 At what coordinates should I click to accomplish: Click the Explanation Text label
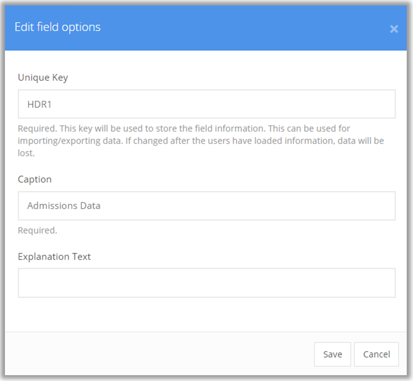point(54,256)
